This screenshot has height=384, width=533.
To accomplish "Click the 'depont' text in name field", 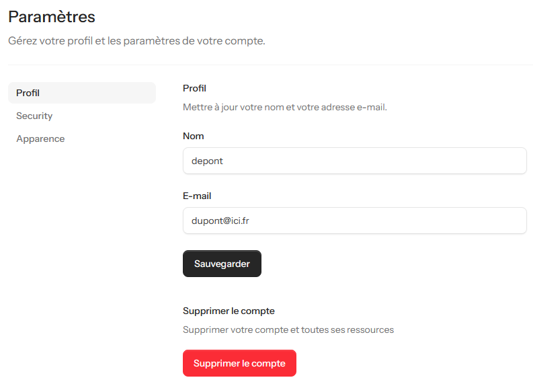I will [x=207, y=161].
